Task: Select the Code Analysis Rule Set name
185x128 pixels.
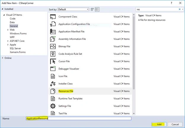Action: (70, 54)
